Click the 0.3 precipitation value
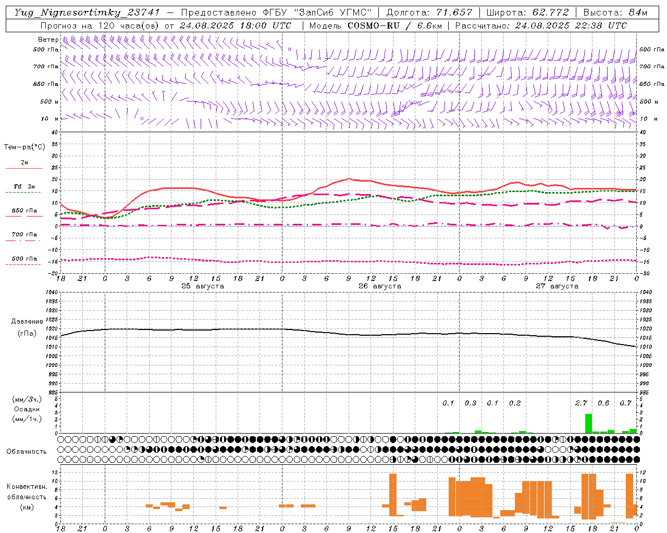Viewport: 667px width, 533px height. pos(471,403)
